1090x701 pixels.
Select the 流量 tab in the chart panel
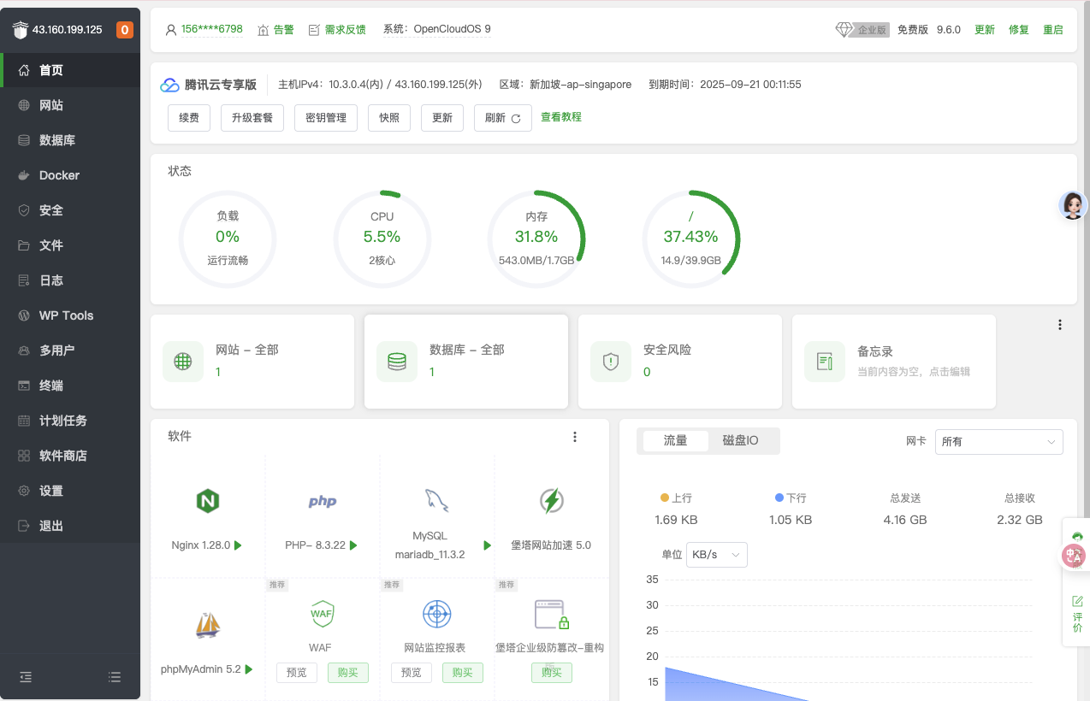(x=677, y=440)
